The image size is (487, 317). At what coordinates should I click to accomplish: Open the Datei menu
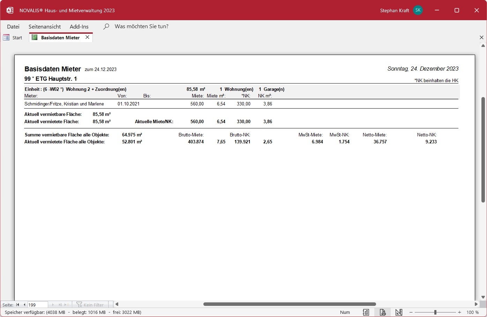click(13, 26)
